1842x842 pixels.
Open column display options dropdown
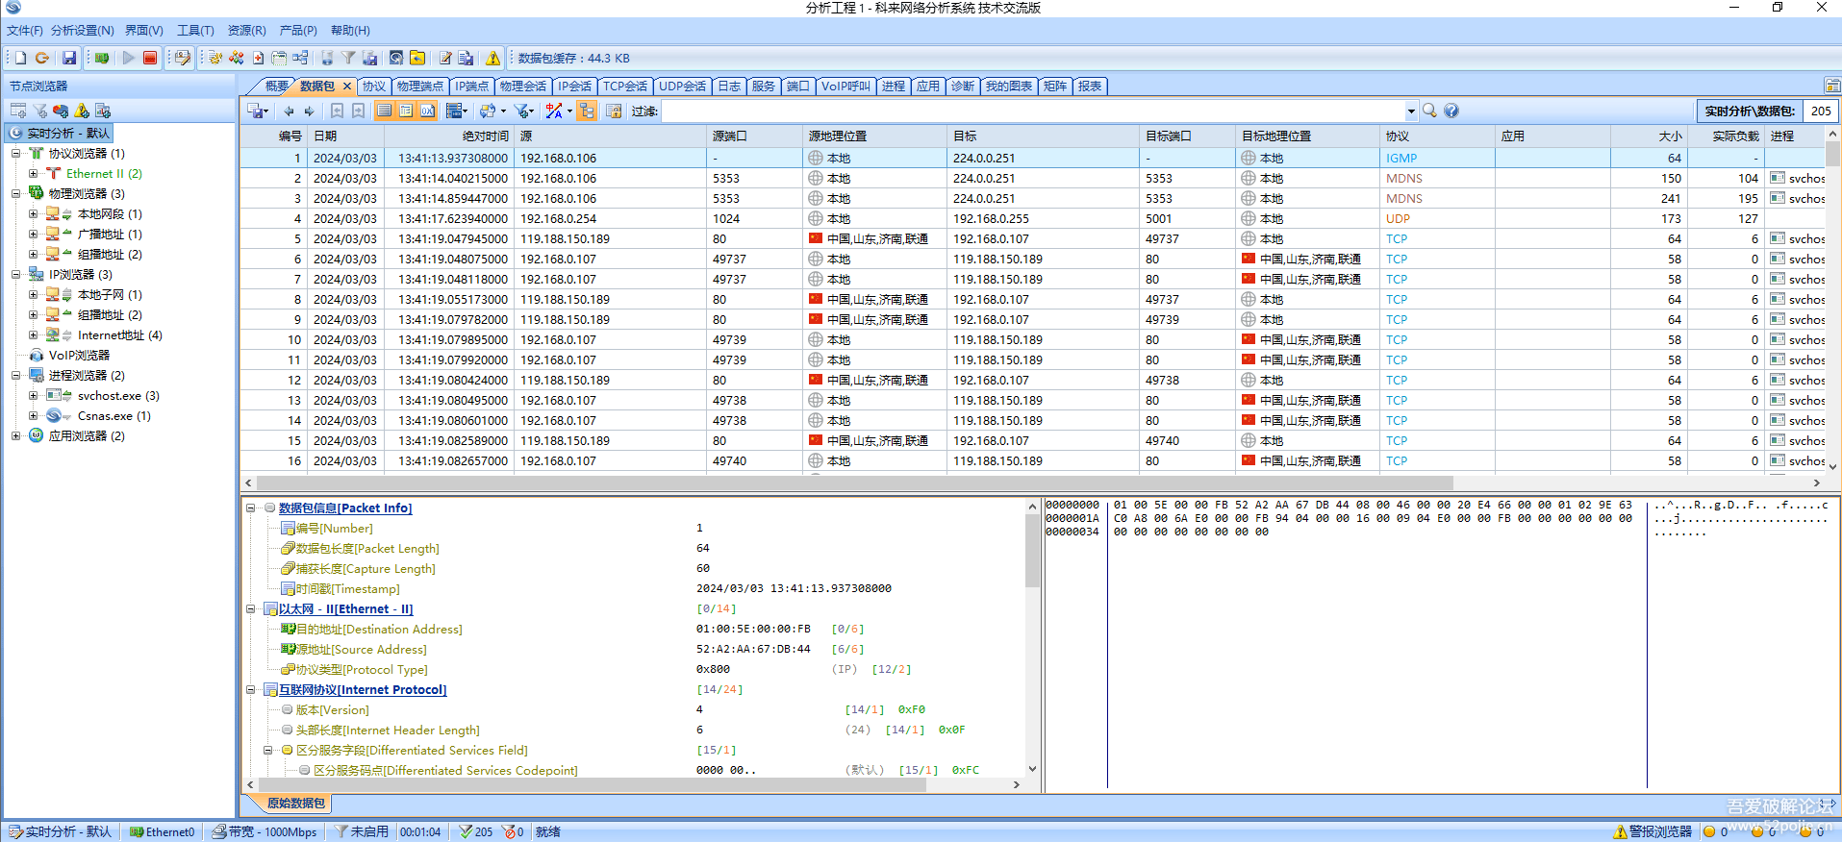pyautogui.click(x=457, y=111)
